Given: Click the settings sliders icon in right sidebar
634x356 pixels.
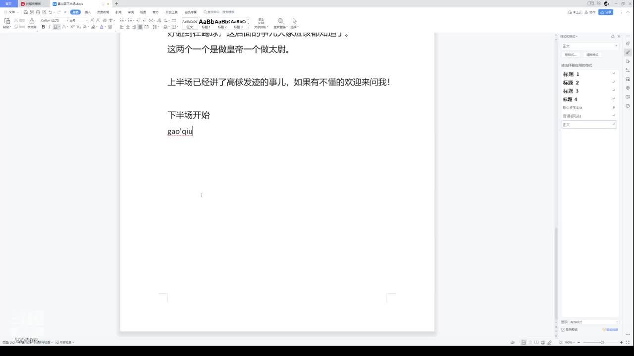Looking at the screenshot, I should (628, 70).
